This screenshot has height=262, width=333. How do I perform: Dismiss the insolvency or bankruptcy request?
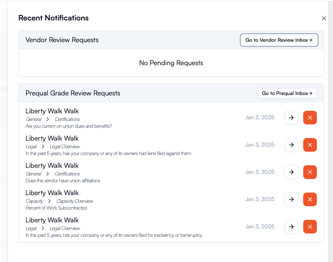point(310,227)
